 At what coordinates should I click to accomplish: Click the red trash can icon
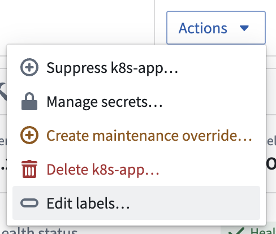coord(29,169)
